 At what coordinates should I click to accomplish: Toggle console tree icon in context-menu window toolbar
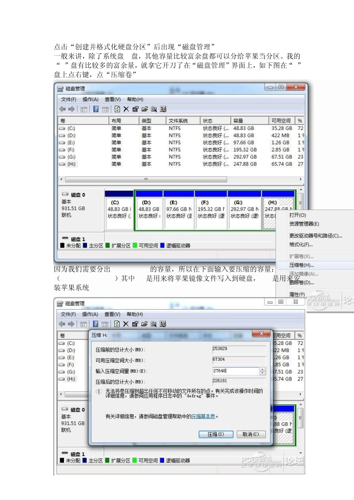pyautogui.click(x=84, y=109)
